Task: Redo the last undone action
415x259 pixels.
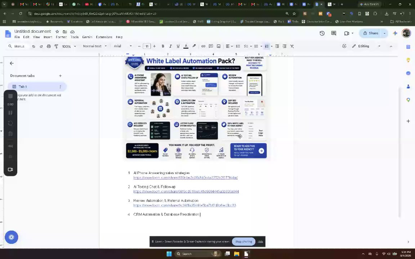Action: (41, 46)
